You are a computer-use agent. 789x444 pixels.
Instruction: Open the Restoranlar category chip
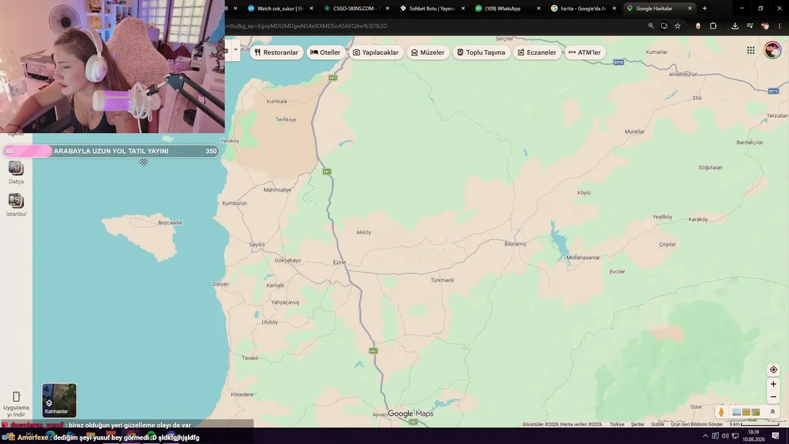click(276, 52)
